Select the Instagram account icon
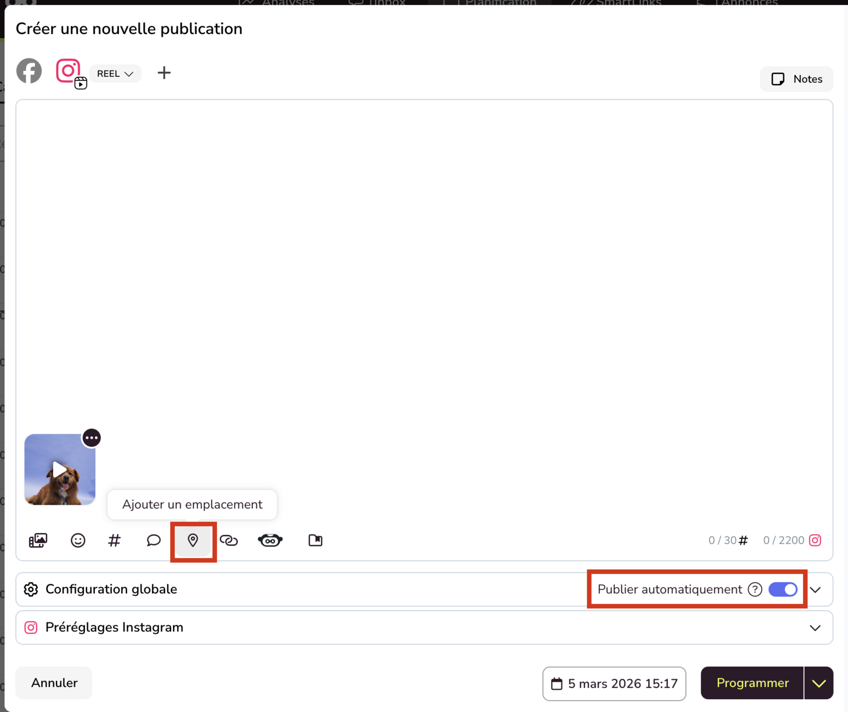The width and height of the screenshot is (848, 712). point(68,71)
